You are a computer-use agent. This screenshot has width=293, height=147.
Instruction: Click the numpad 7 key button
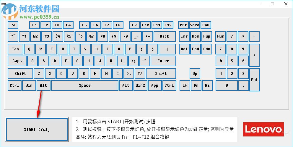pyautogui.click(x=221, y=49)
